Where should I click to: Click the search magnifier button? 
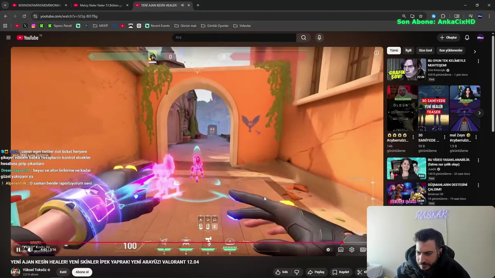tap(304, 37)
